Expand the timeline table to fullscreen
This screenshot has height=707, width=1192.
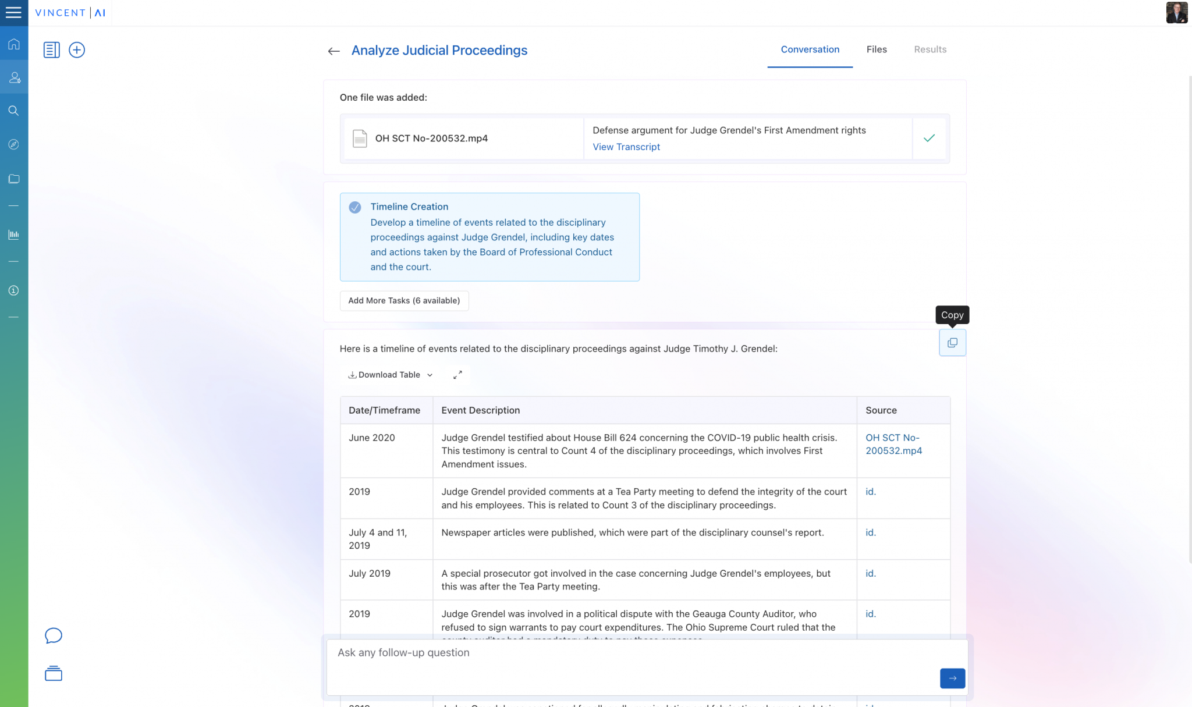(x=457, y=375)
